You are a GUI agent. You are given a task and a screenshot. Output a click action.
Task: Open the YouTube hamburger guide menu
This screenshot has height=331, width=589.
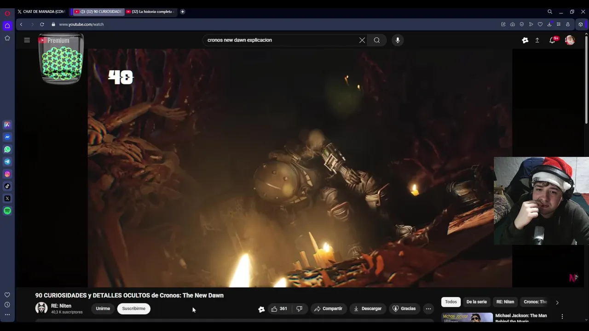coord(27,40)
